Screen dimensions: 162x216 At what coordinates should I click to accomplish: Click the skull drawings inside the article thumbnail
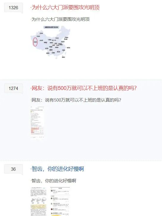[x=38, y=201]
